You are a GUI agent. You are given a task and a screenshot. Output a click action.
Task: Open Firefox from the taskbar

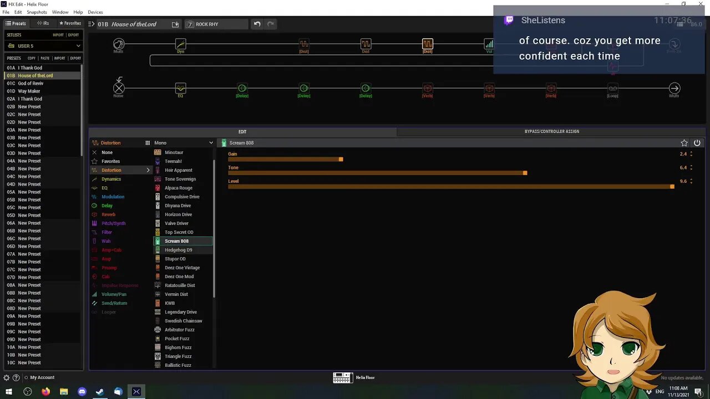click(45, 392)
